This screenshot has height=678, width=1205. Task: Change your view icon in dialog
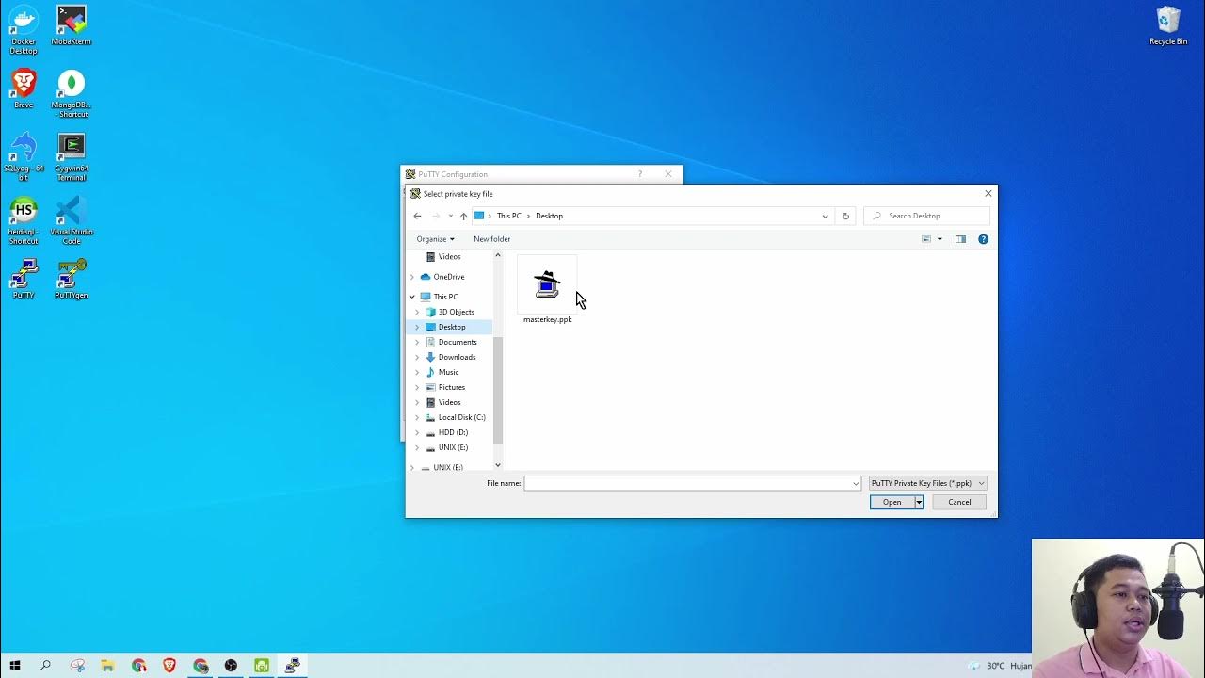(926, 239)
